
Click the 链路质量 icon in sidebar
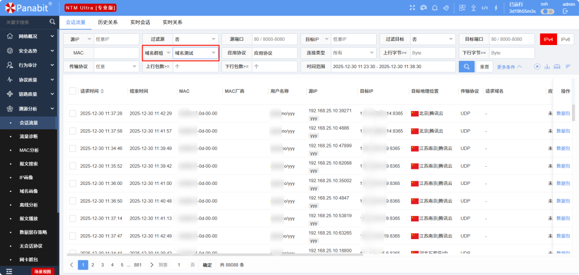[10, 94]
